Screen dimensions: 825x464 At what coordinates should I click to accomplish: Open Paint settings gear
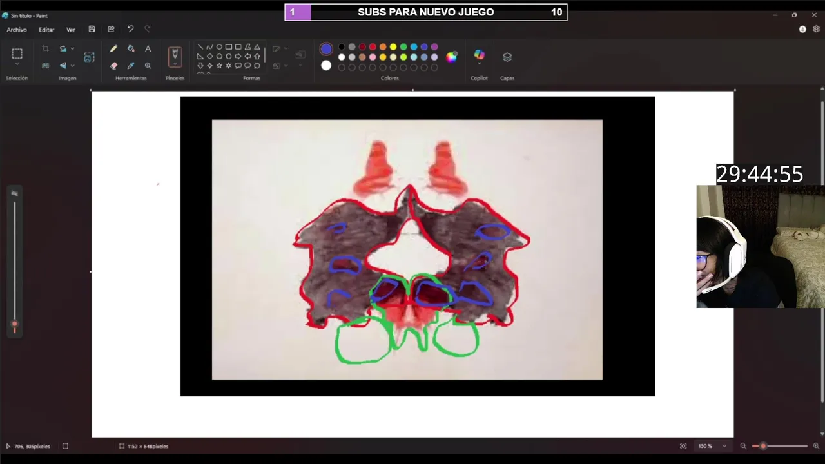817,29
